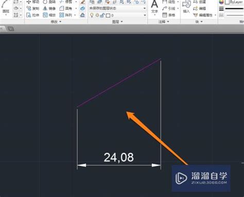Activate the Fillet (圆角) tool

click(66, 8)
